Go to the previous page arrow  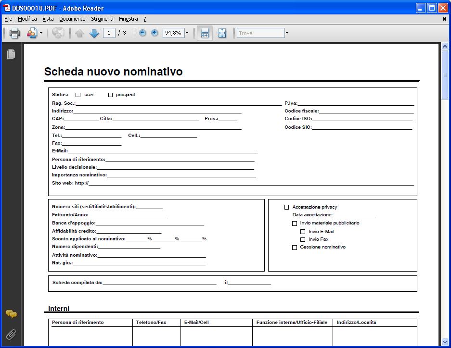[x=80, y=33]
